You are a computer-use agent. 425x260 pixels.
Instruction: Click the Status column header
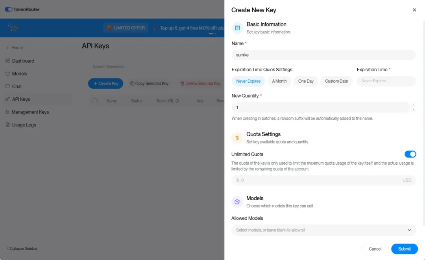(x=137, y=101)
